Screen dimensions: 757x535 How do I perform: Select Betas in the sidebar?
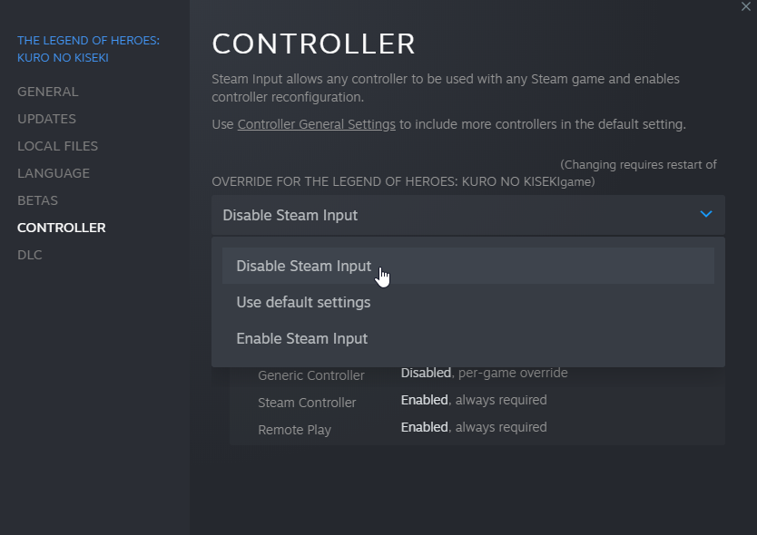click(37, 200)
